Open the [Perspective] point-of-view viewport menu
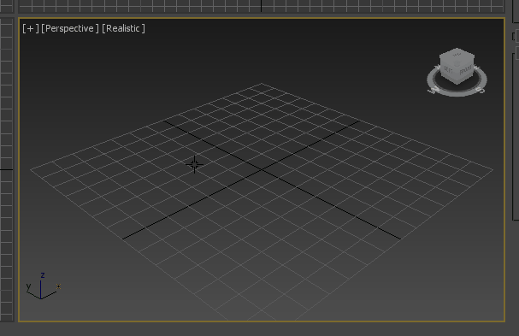 [70, 28]
